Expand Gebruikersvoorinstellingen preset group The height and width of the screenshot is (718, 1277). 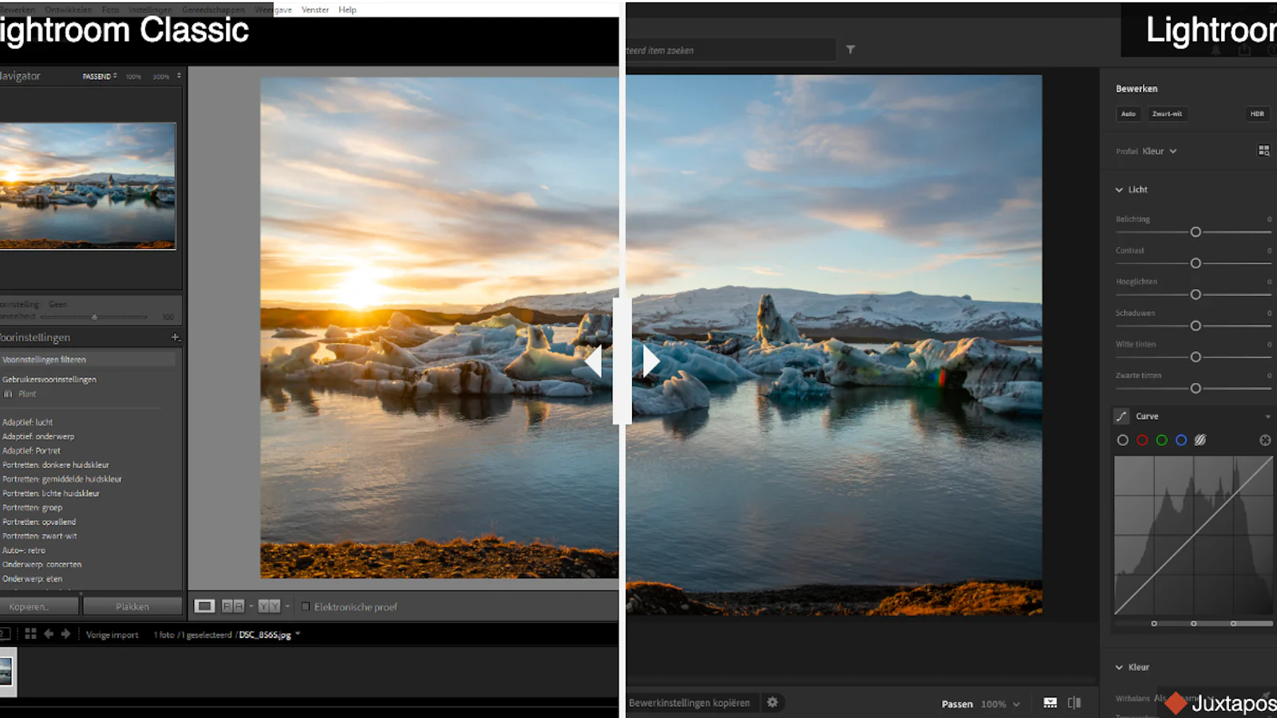tap(49, 380)
